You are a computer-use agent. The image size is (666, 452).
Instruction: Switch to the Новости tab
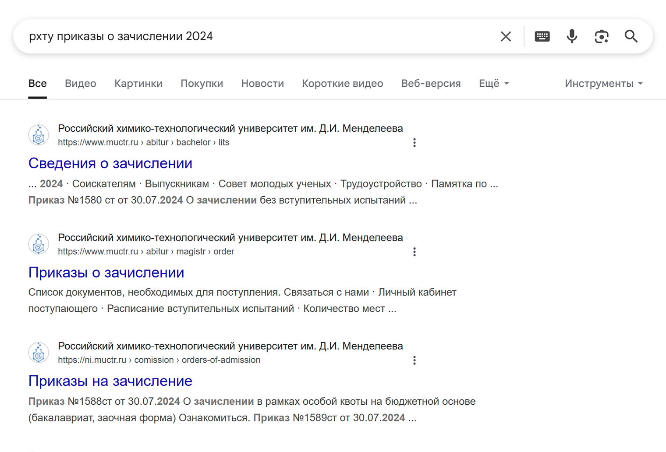click(262, 84)
